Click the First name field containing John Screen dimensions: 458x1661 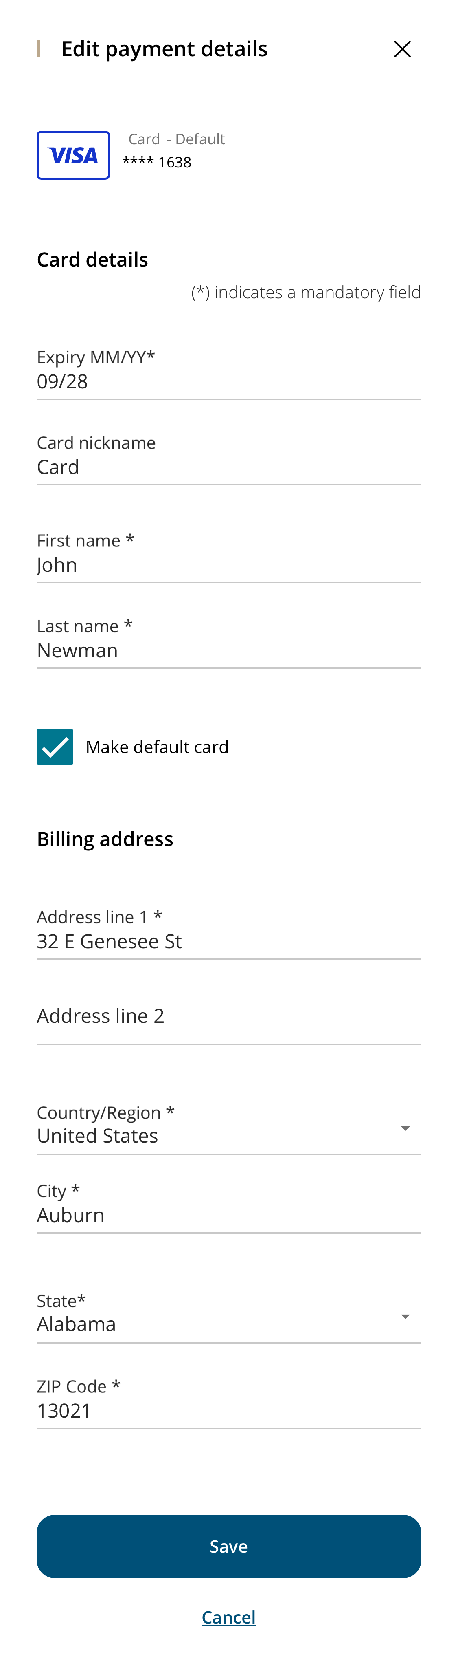229,566
